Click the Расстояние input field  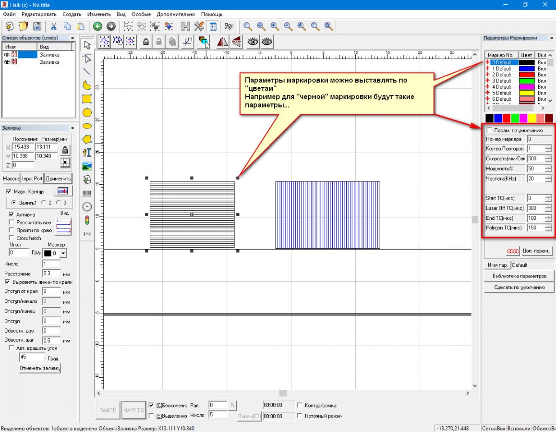51,273
